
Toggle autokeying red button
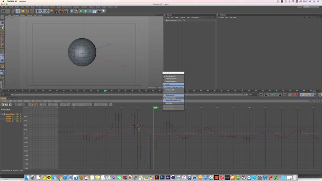(x=293, y=95)
